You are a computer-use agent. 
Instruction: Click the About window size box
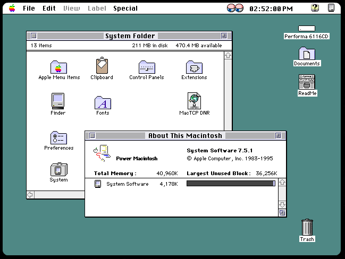tap(282, 213)
